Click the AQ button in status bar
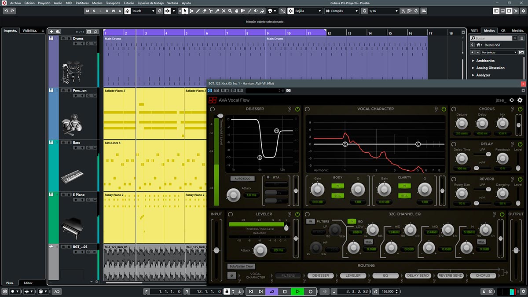Image resolution: width=528 pixels, height=297 pixels. pos(57,291)
